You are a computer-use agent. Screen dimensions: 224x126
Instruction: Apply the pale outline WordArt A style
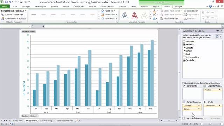[x=144, y=15]
